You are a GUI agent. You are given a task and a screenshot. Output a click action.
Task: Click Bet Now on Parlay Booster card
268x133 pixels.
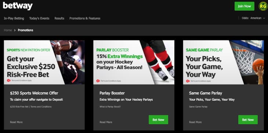pyautogui.click(x=158, y=120)
